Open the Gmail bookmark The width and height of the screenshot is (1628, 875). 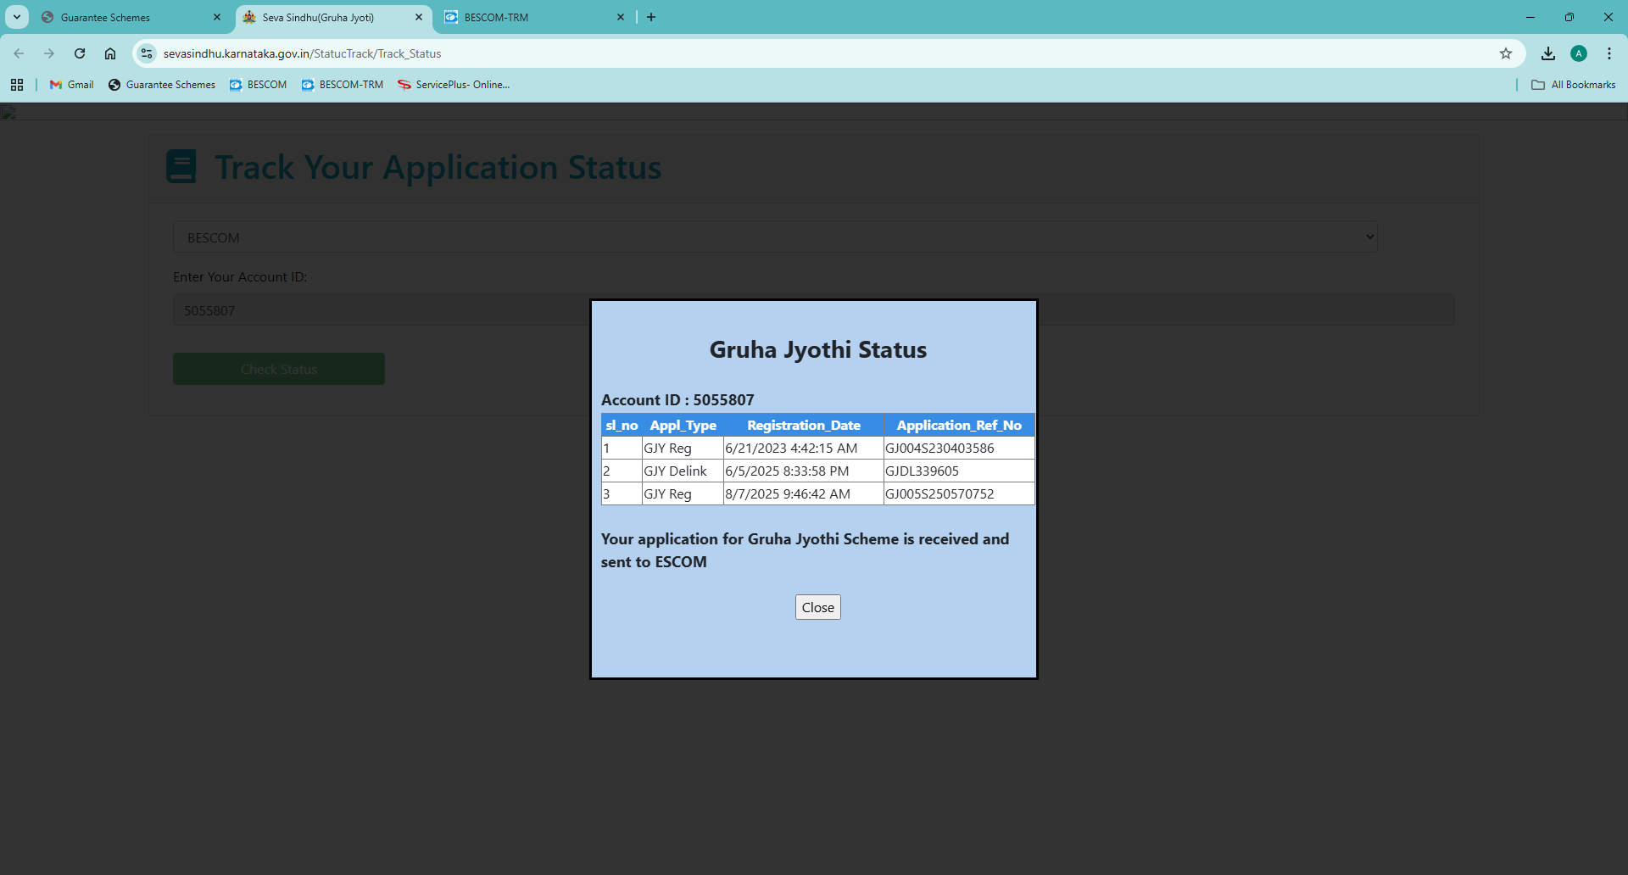tap(72, 85)
